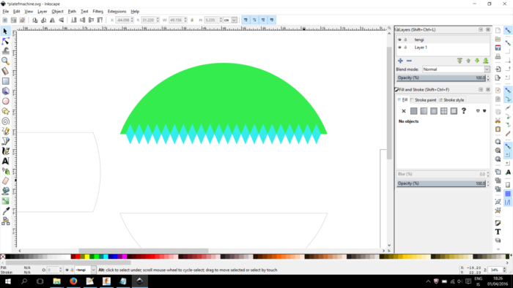Open the Object menu
513x288 pixels.
tap(57, 12)
